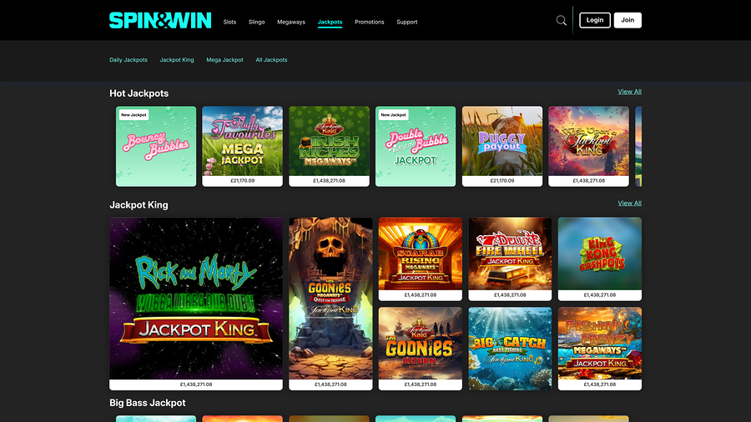Click the Spin&Win logo

(160, 21)
